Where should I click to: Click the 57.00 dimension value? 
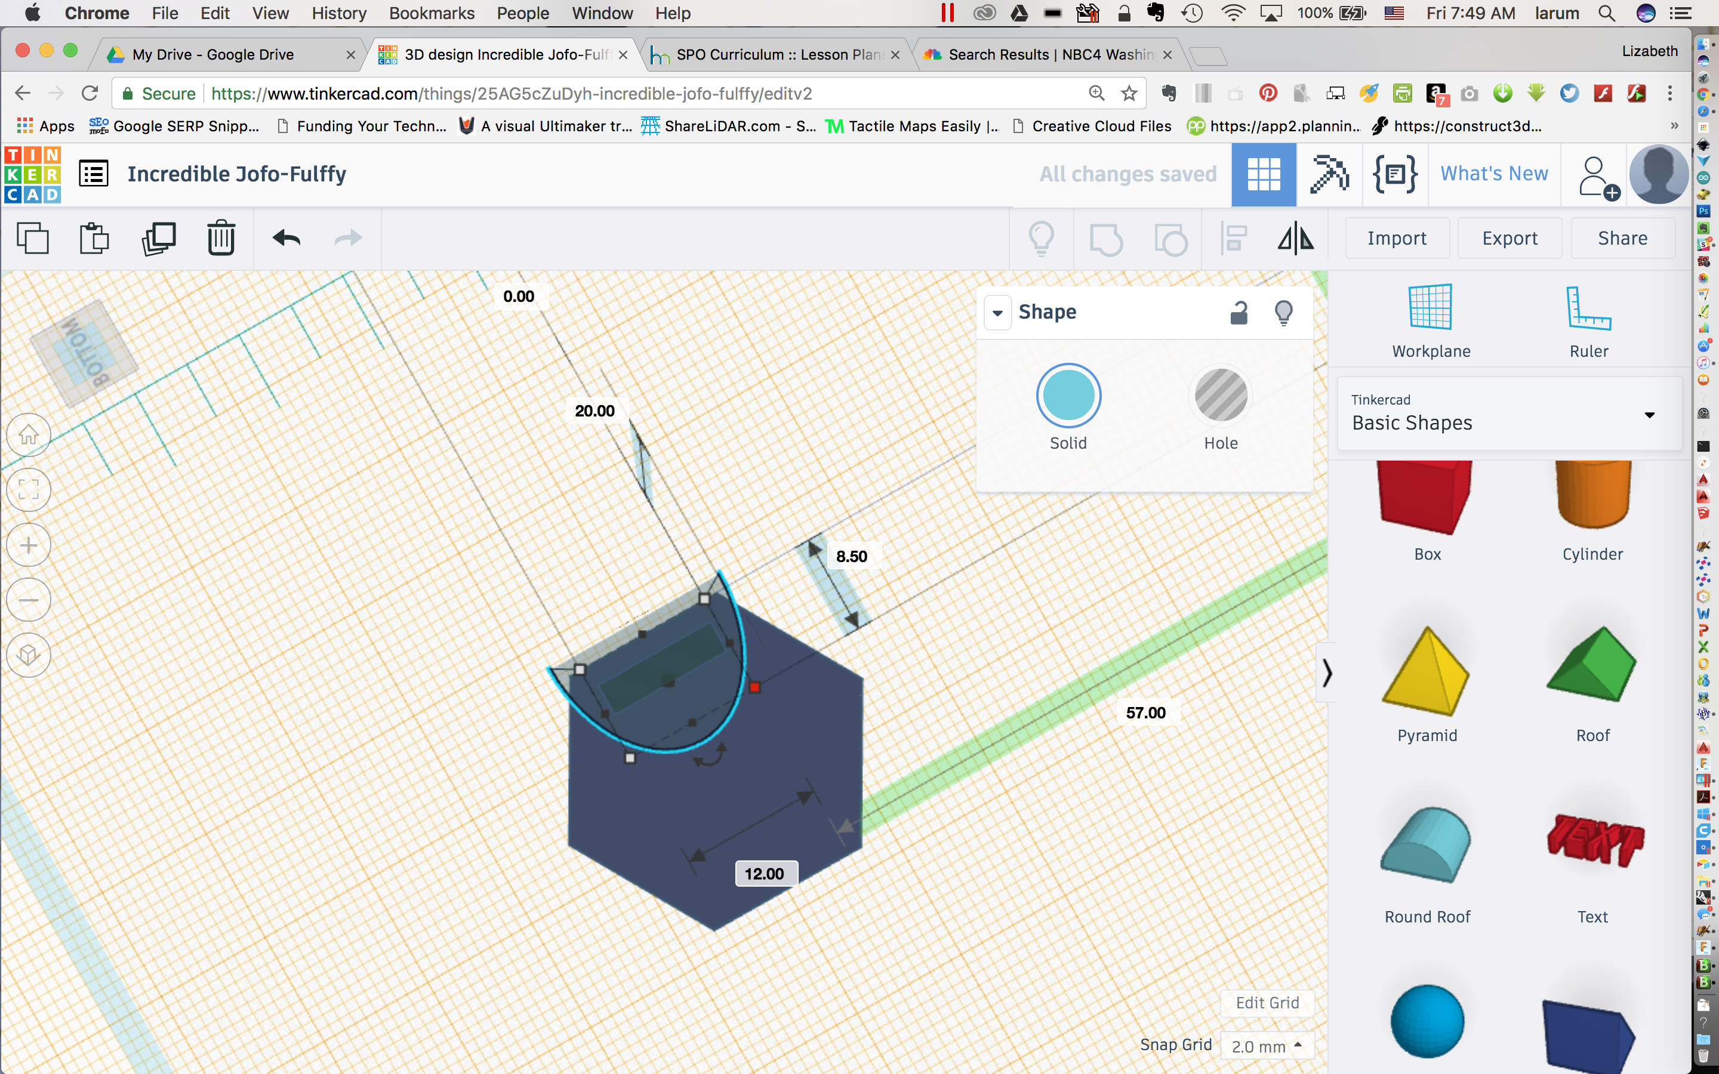point(1146,712)
